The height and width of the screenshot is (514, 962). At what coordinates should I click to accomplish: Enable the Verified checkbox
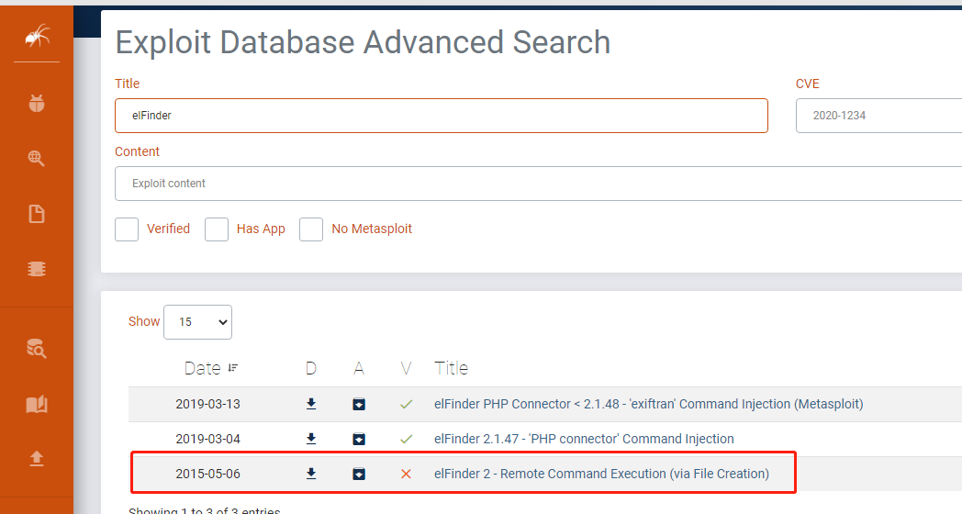(127, 229)
